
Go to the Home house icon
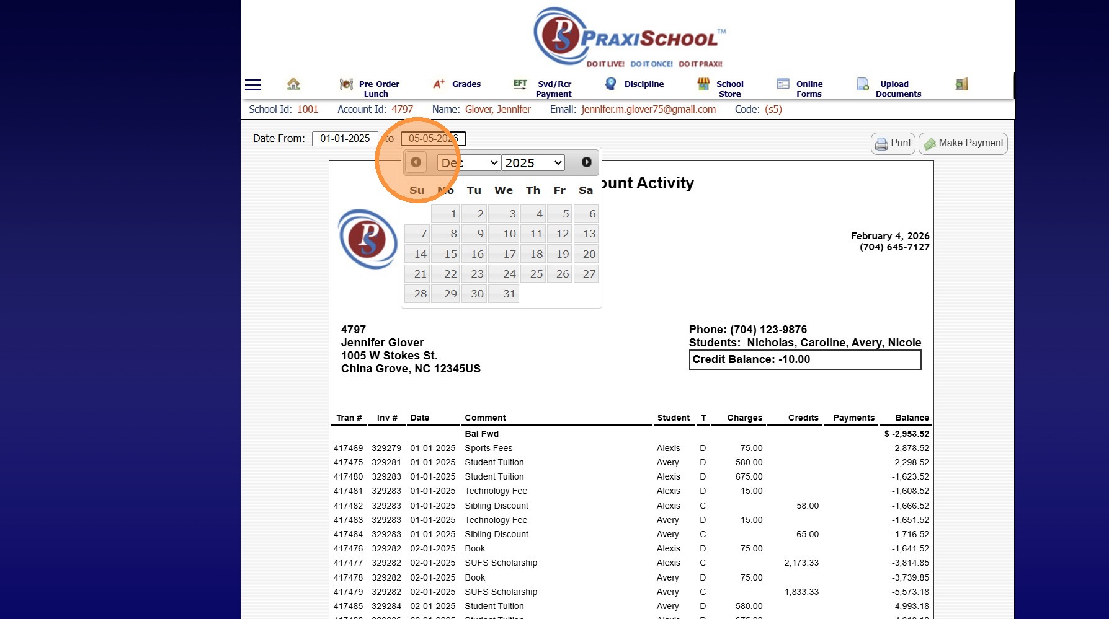293,84
